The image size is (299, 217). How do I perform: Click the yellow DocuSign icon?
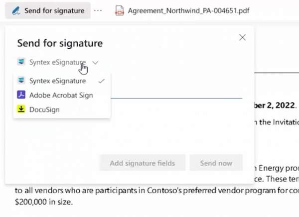[x=21, y=109]
